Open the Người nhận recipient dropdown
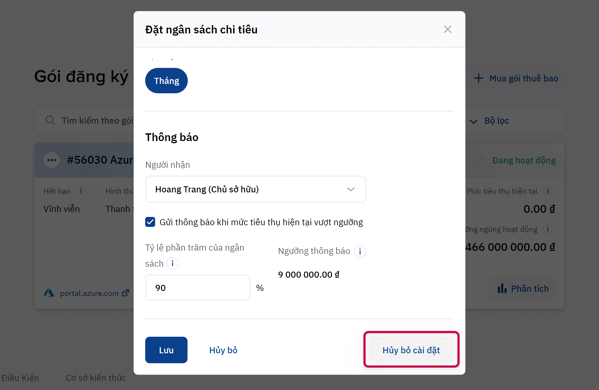This screenshot has height=390, width=599. point(256,189)
